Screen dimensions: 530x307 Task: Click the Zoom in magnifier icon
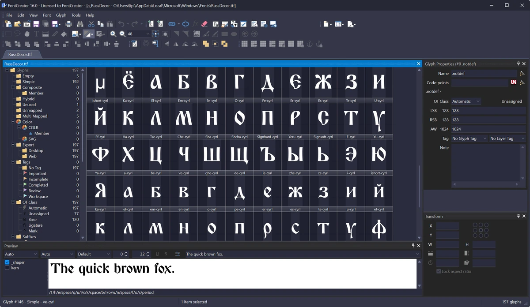(x=113, y=34)
